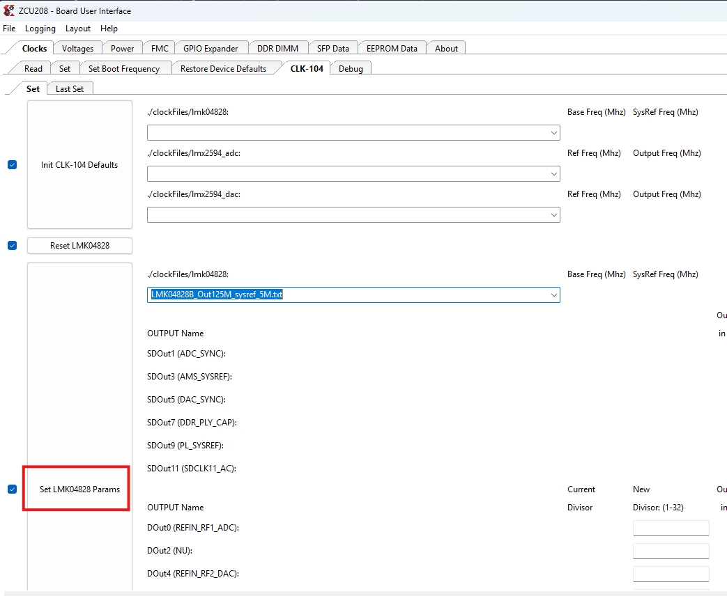This screenshot has width=727, height=596.
Task: Click the DOut0 REFIN_RF1_ADC divisor field
Action: [x=671, y=528]
